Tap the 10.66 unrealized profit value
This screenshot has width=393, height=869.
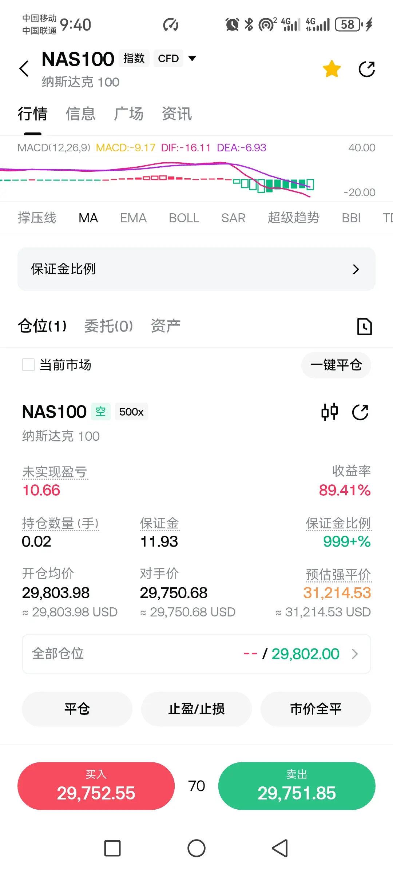tap(41, 490)
